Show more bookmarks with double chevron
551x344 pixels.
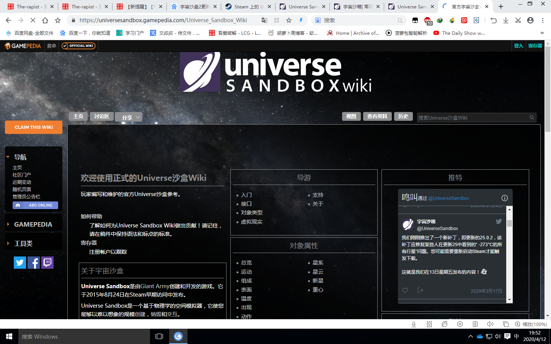pos(542,33)
